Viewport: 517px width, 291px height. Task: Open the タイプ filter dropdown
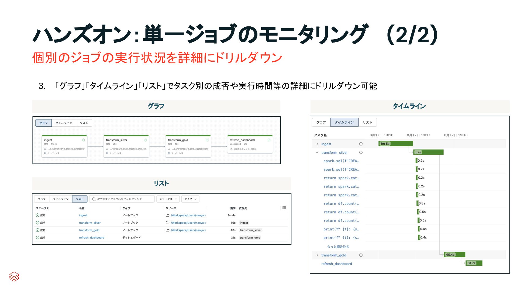tap(190, 199)
